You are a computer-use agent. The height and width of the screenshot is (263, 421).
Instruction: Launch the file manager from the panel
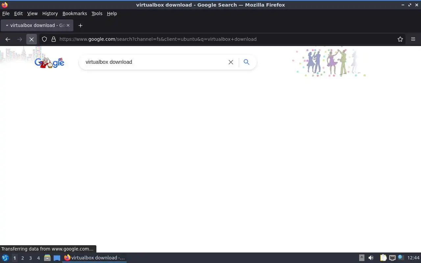pos(47,258)
